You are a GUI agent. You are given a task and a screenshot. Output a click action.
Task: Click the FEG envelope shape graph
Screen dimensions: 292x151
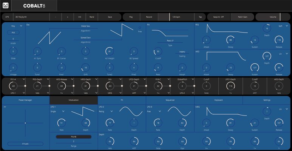click(x=227, y=29)
